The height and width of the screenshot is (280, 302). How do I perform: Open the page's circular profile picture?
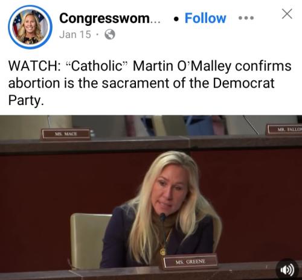point(30,27)
